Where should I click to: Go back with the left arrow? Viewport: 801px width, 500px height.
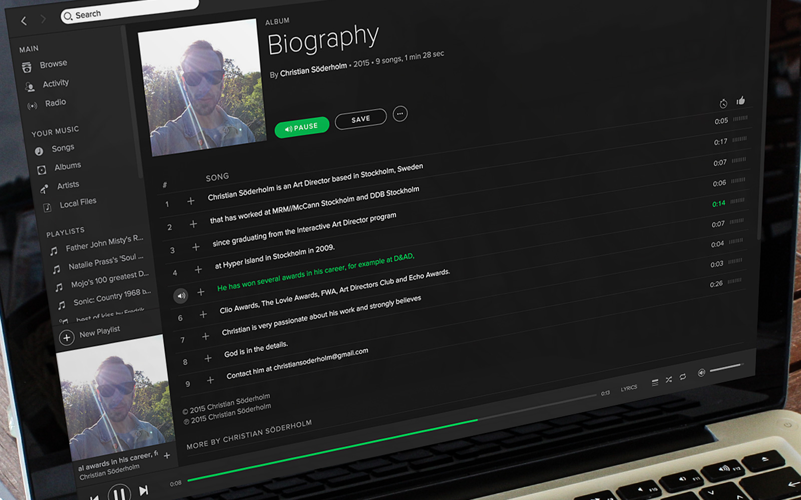point(24,21)
